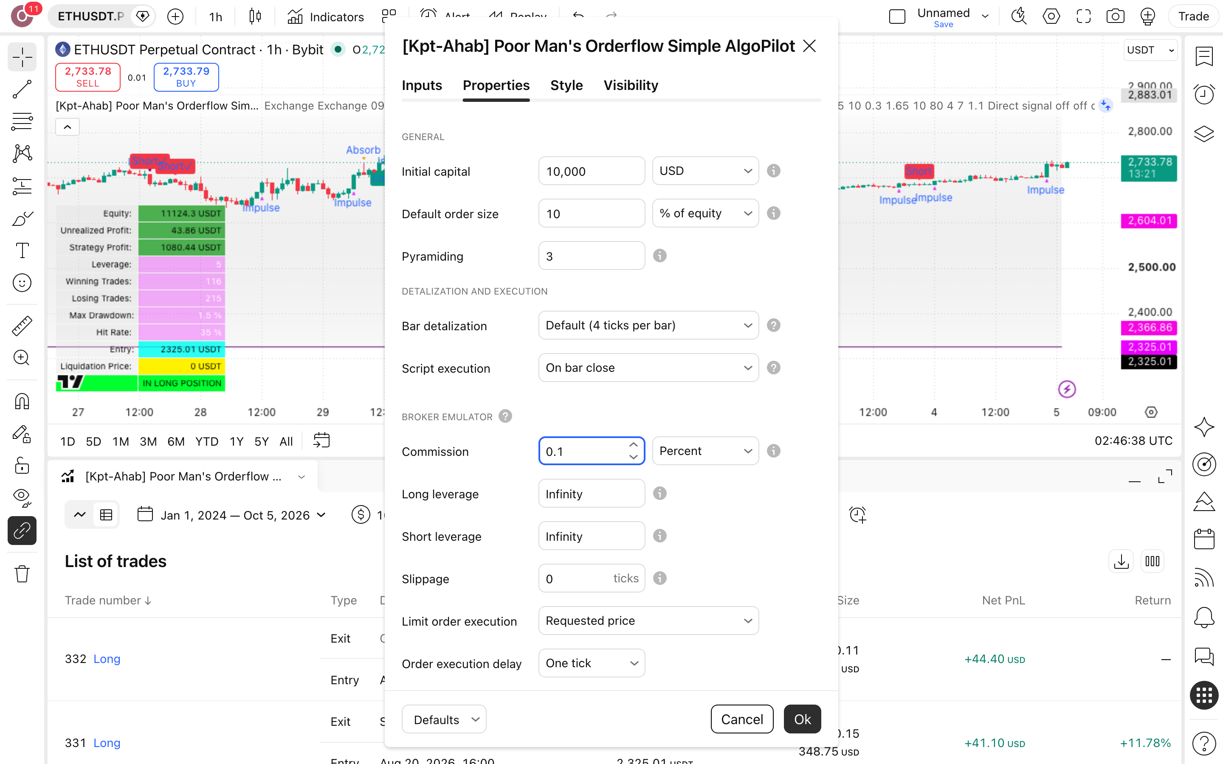1223x764 pixels.
Task: Select the trend line drawing tool
Action: point(22,89)
